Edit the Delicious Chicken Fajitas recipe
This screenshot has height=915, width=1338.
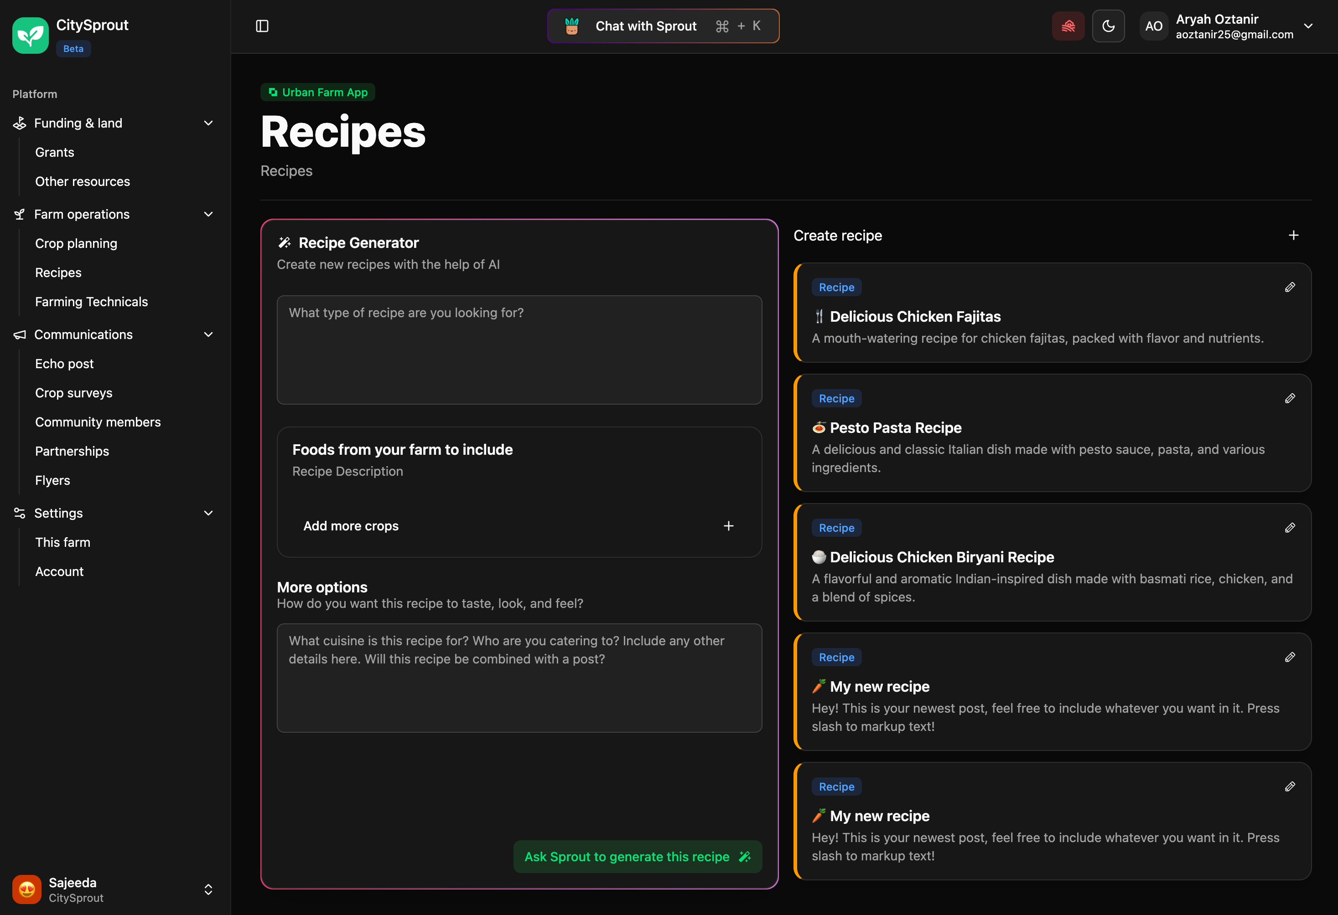[x=1290, y=287]
